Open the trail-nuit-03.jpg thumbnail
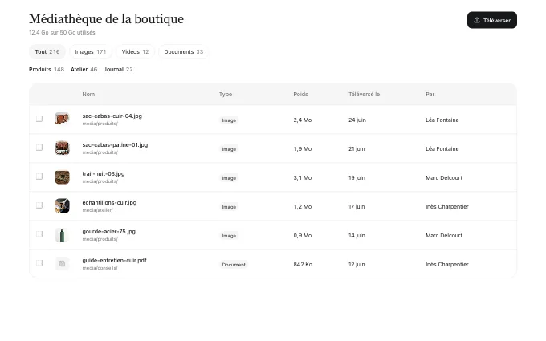The width and height of the screenshot is (546, 341). point(62,177)
